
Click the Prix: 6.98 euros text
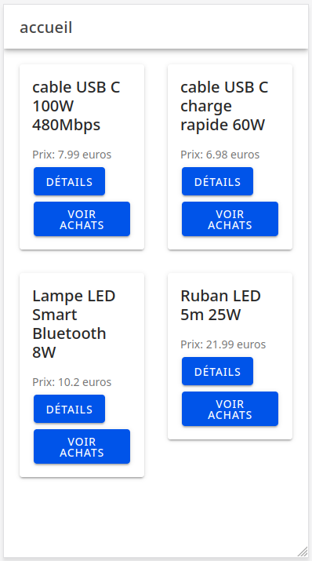pos(219,155)
